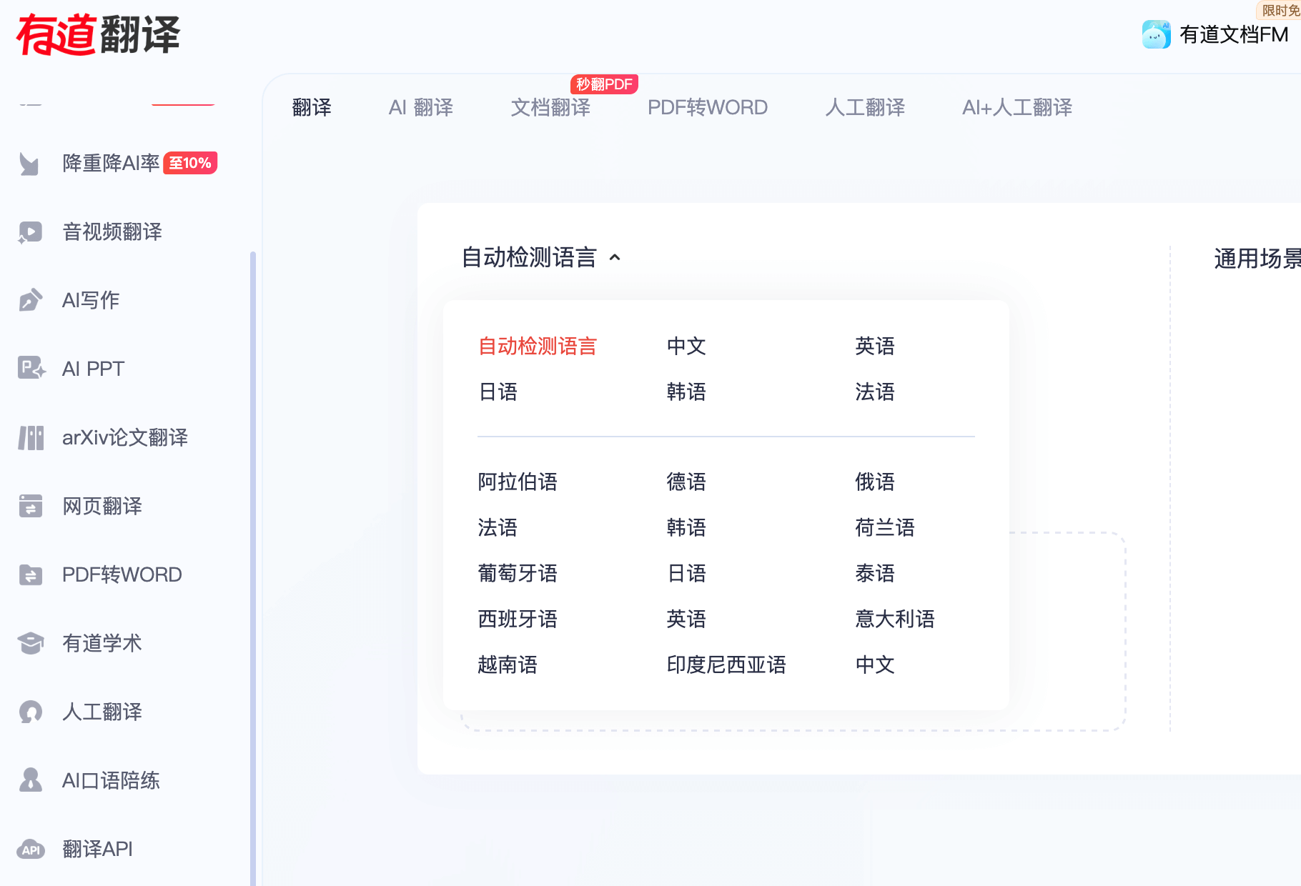Click the 翻译API cloud icon
This screenshot has height=886, width=1301.
pyautogui.click(x=31, y=849)
